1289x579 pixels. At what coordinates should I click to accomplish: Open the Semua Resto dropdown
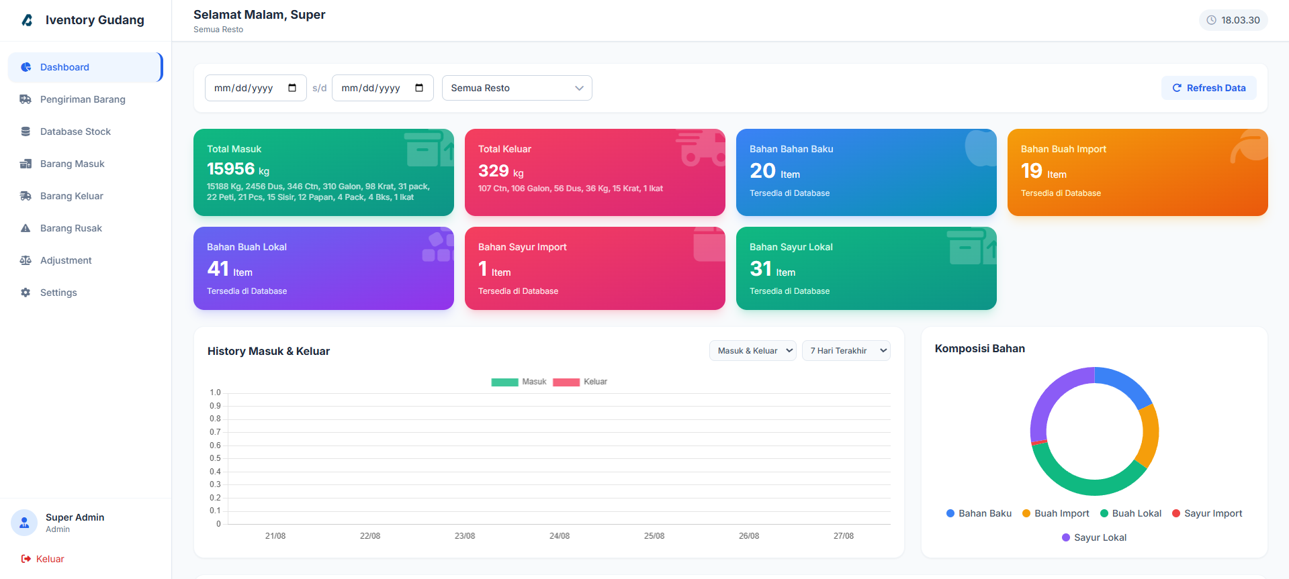pos(517,88)
